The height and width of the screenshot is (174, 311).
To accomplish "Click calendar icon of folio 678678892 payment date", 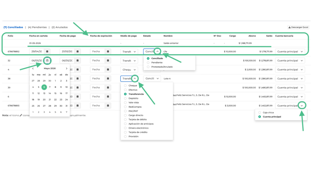I will (78, 51).
